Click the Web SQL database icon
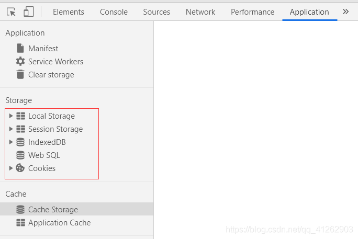Viewport: 358px width, 239px height. [20, 155]
